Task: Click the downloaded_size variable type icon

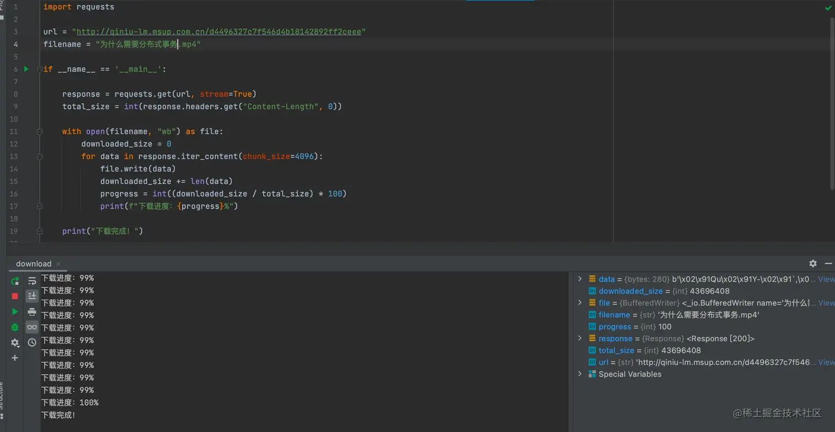Action: point(592,291)
